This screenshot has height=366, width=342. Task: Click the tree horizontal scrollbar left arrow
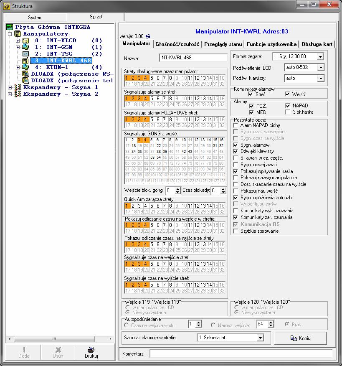[10, 339]
